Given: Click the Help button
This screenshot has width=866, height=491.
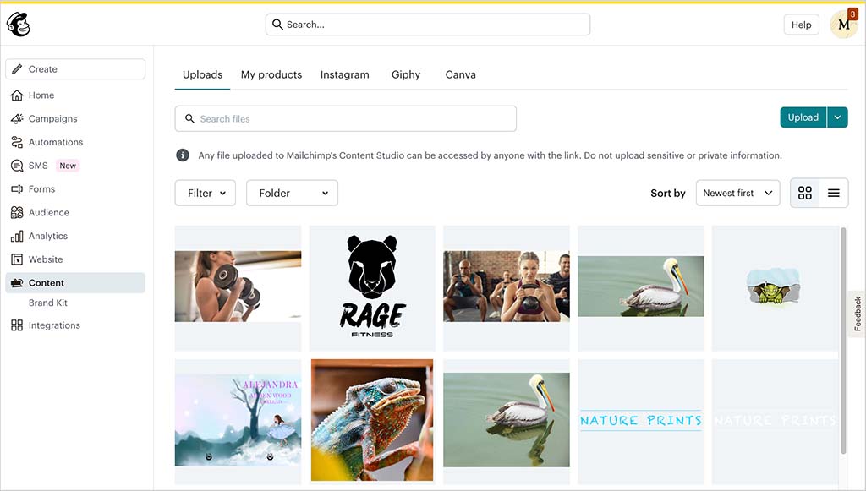Looking at the screenshot, I should point(801,25).
